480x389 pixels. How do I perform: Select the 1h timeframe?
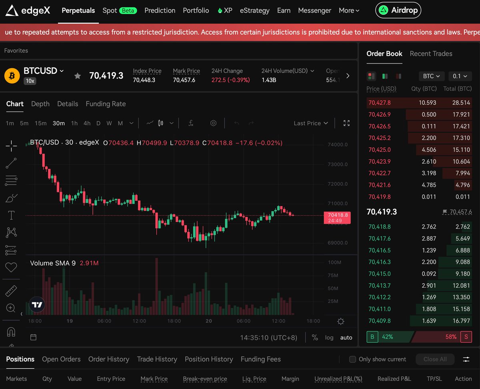pos(74,123)
